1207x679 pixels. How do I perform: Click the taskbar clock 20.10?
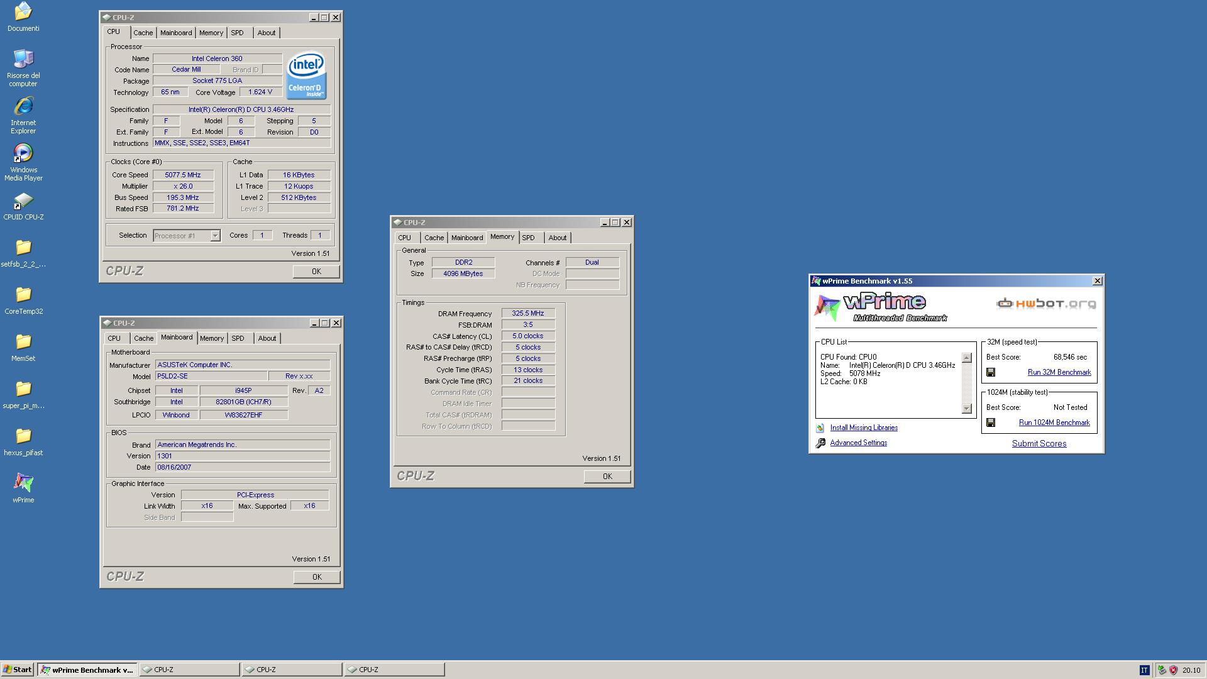1191,670
